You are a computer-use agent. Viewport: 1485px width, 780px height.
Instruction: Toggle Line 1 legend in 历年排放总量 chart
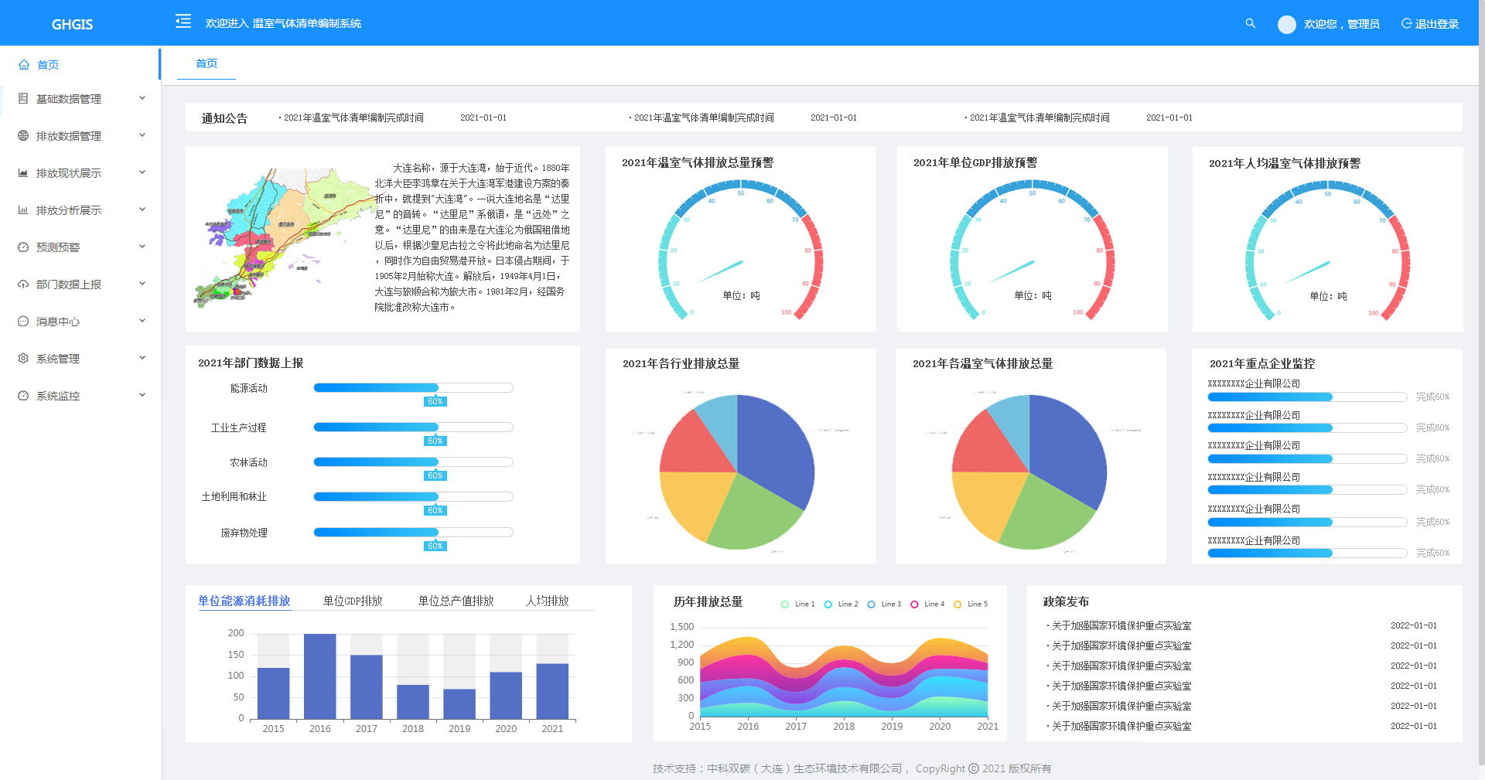(x=798, y=605)
